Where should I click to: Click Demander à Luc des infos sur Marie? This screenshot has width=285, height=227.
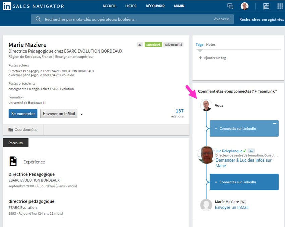[243, 163]
